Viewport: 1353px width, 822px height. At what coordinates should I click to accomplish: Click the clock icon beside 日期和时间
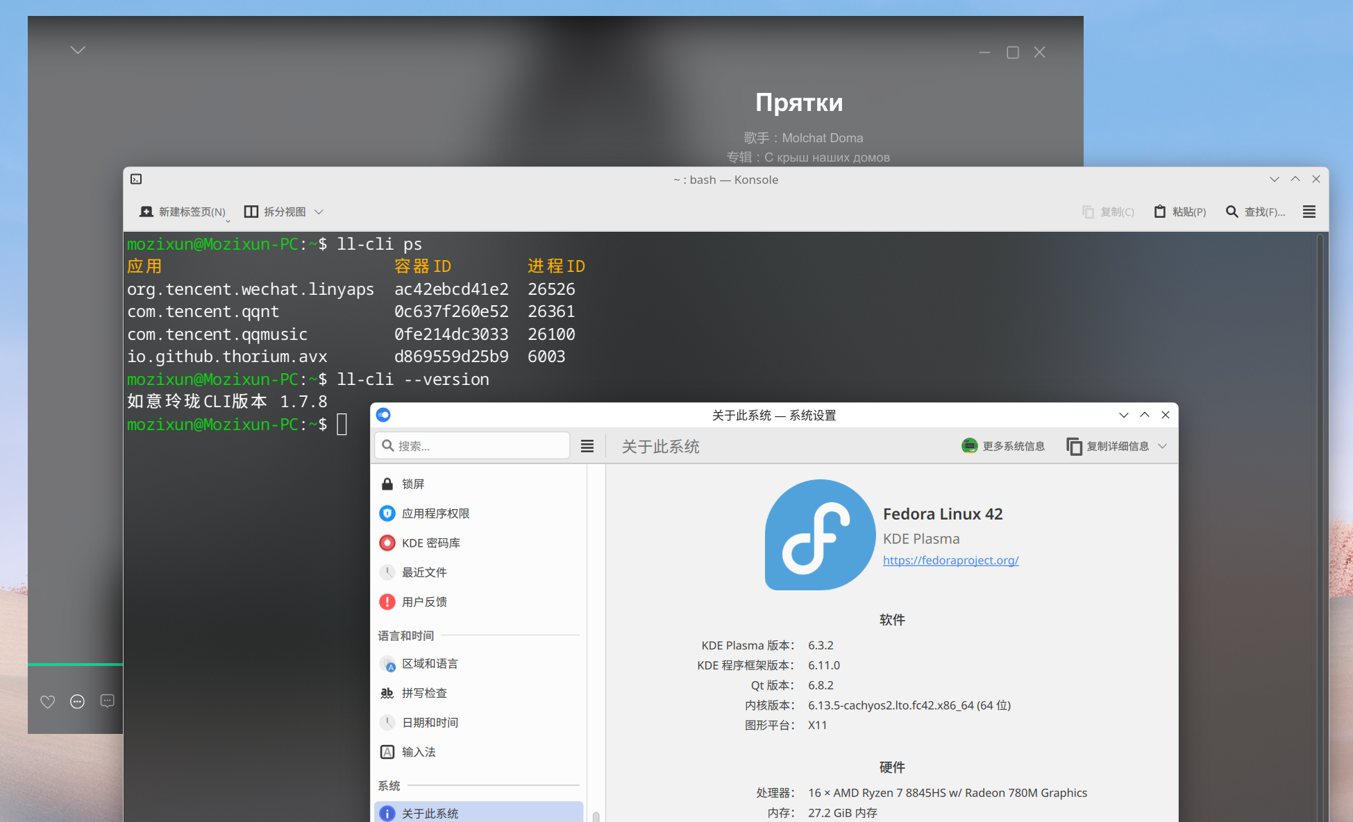(x=387, y=723)
